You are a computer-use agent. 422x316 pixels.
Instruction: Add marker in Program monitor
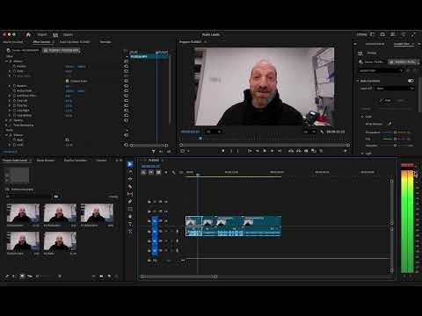pos(223,151)
